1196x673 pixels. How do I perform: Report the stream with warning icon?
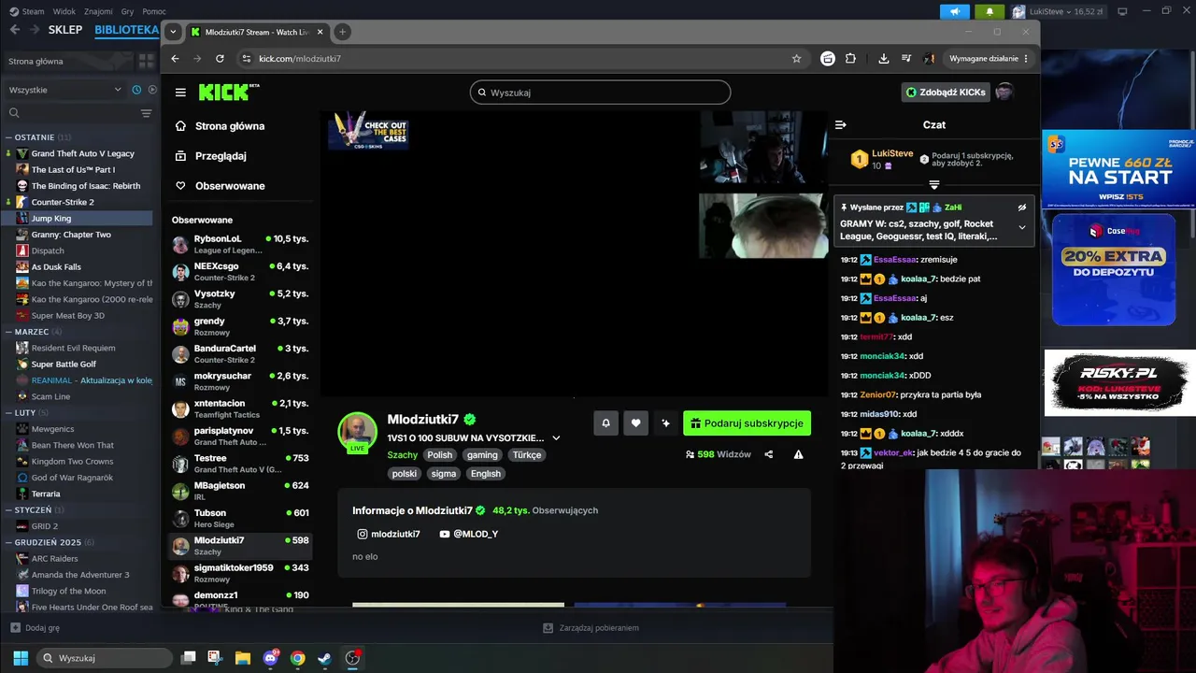click(x=798, y=454)
